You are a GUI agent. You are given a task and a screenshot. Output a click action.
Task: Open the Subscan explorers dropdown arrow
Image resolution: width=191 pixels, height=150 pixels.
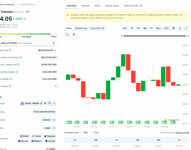click(54, 120)
